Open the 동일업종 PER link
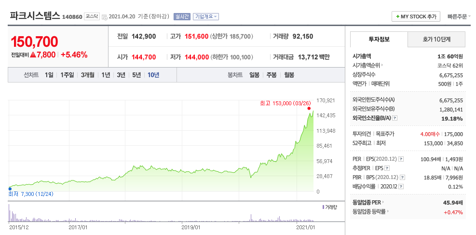476x235 pixels. coord(368,202)
